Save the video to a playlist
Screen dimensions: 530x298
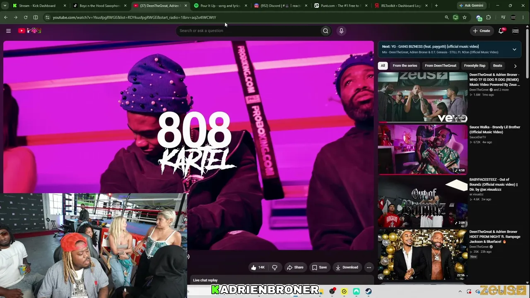pos(319,267)
